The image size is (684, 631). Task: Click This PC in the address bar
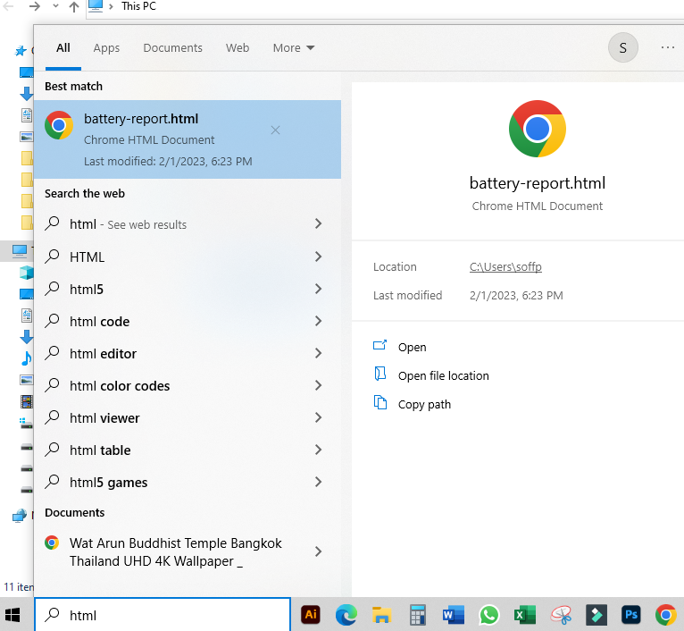point(138,6)
